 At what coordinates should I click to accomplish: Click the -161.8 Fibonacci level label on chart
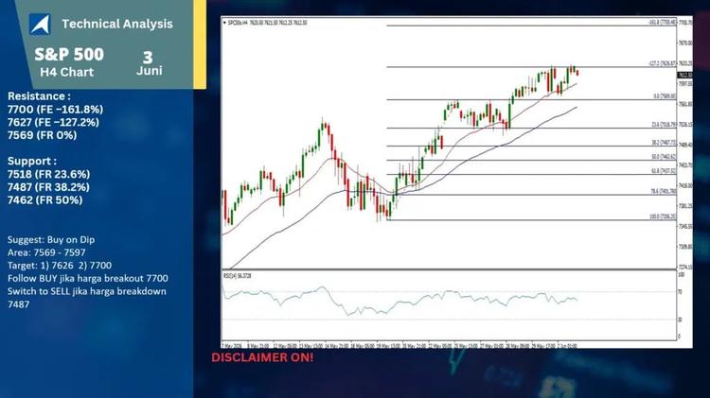(662, 22)
